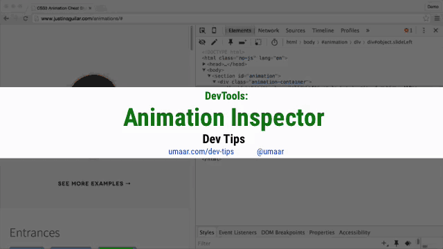The image size is (443, 249).
Task: Click the new style rule plus icon
Action: (x=384, y=243)
